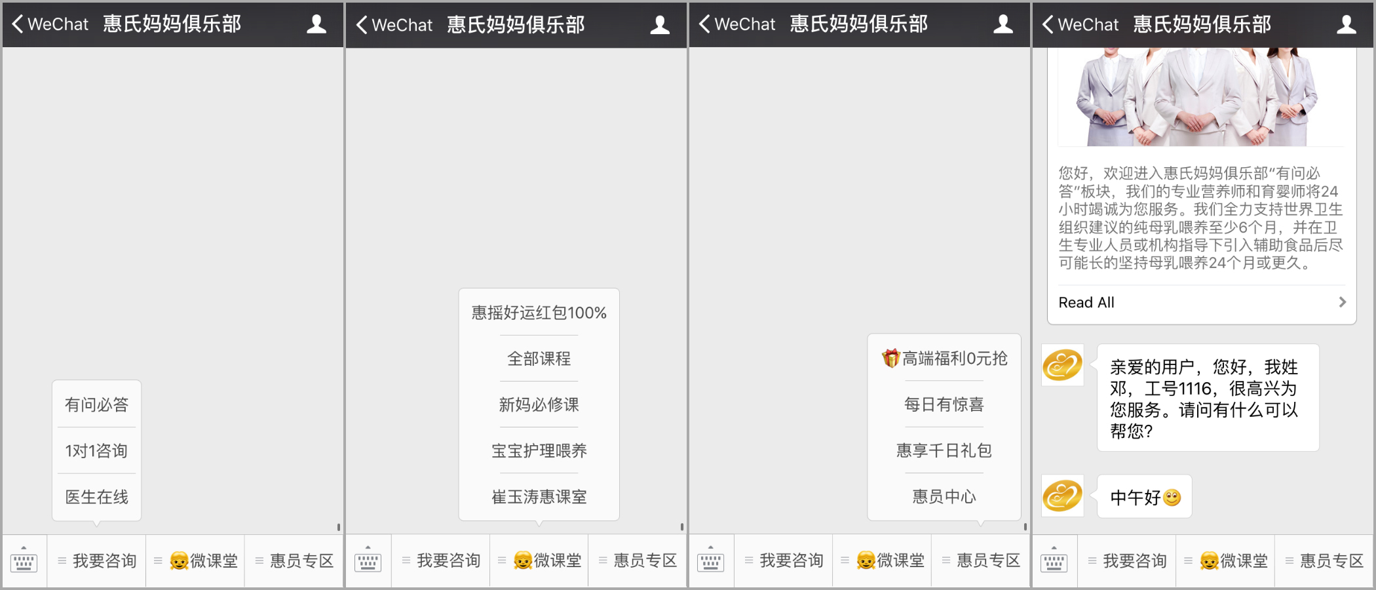Open the article photo of staff in suits
The image size is (1376, 590).
coord(1202,97)
